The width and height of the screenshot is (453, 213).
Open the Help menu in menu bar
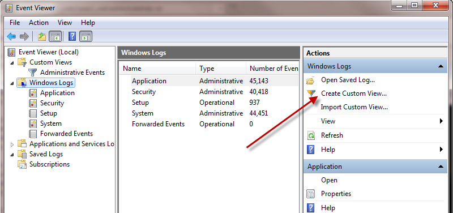[x=88, y=23]
